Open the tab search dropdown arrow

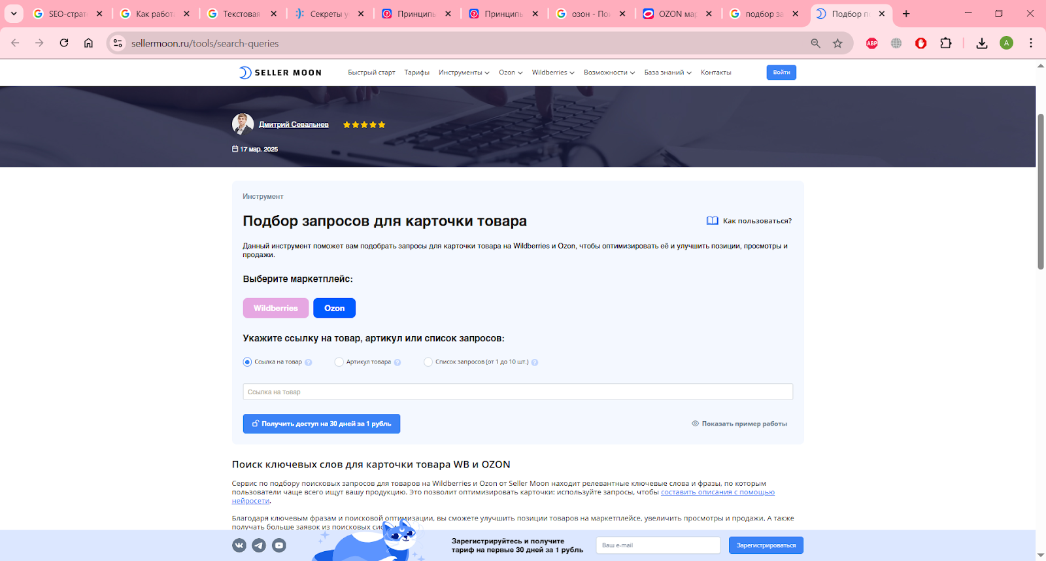pos(14,14)
